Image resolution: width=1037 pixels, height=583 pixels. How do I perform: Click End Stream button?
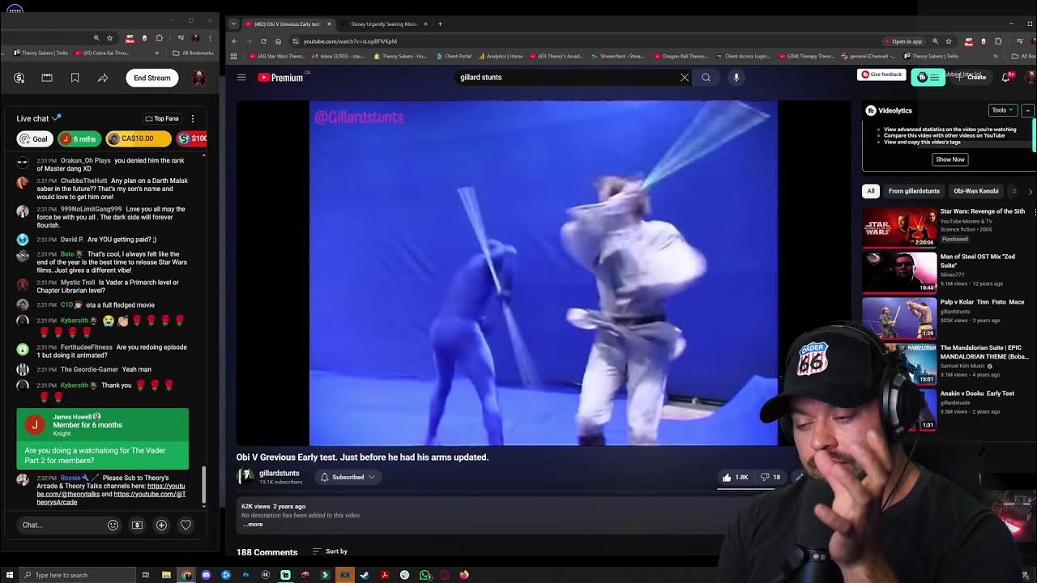click(x=152, y=78)
